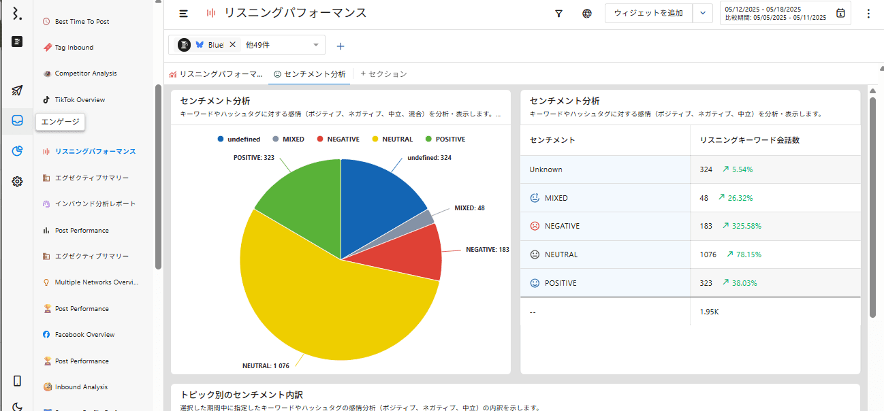Toggle the NEGATIVE legend series
The image size is (884, 411).
[337, 139]
